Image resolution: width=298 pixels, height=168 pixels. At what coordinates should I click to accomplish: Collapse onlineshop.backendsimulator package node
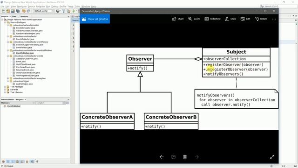8,25
